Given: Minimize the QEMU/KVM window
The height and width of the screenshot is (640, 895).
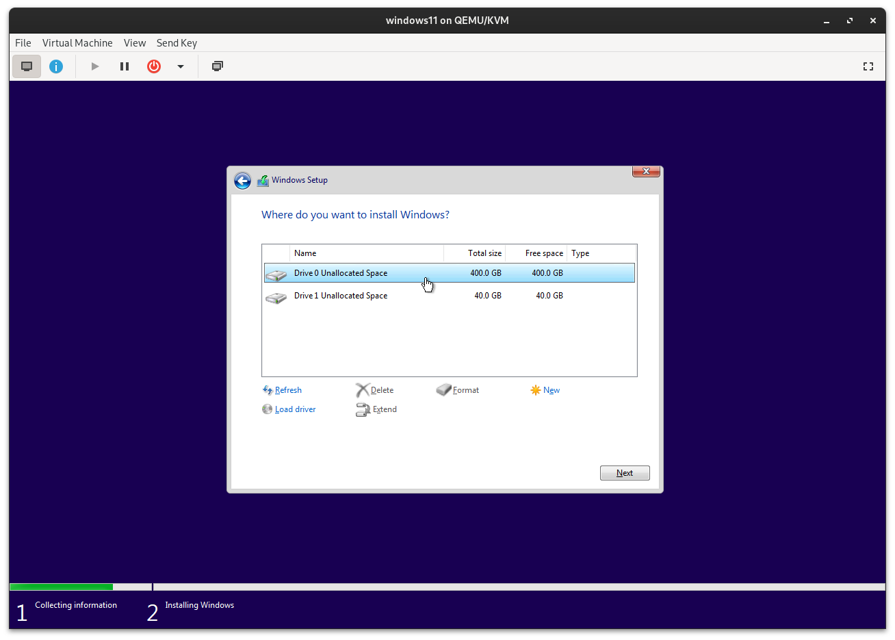Looking at the screenshot, I should coord(827,21).
